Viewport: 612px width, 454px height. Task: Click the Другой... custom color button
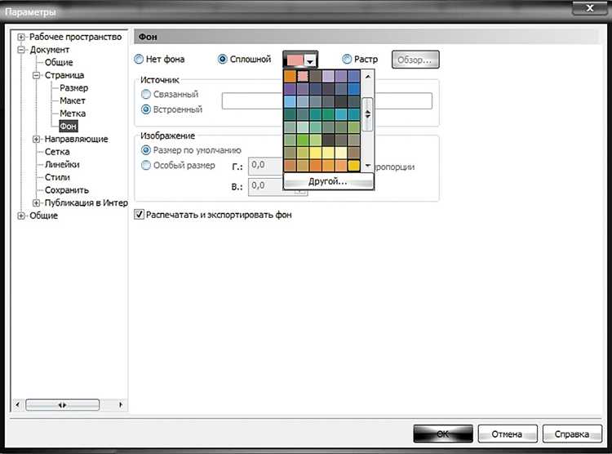(328, 181)
